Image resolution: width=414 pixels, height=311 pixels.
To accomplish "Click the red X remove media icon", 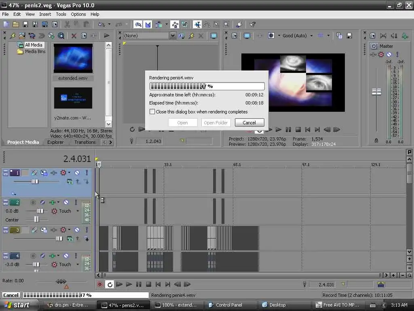I will 74,36.
